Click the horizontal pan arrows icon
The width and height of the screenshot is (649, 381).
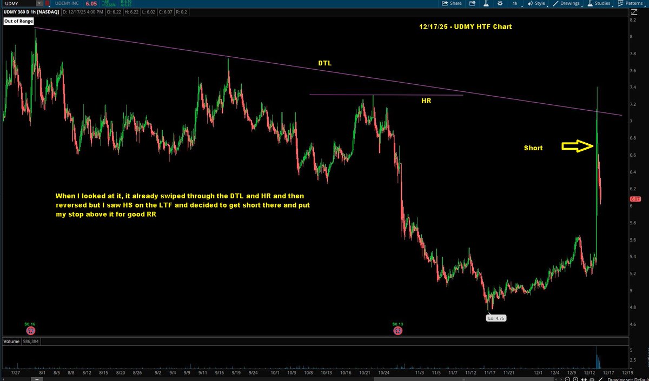coord(584,379)
